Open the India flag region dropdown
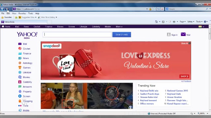The width and height of the screenshot is (211, 118). pyautogui.click(x=201, y=27)
